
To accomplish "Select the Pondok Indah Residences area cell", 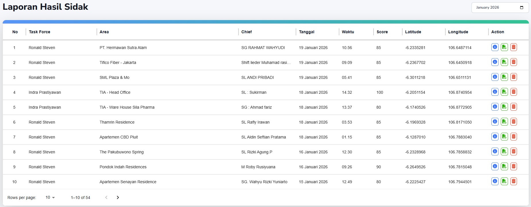I will pyautogui.click(x=123, y=167).
